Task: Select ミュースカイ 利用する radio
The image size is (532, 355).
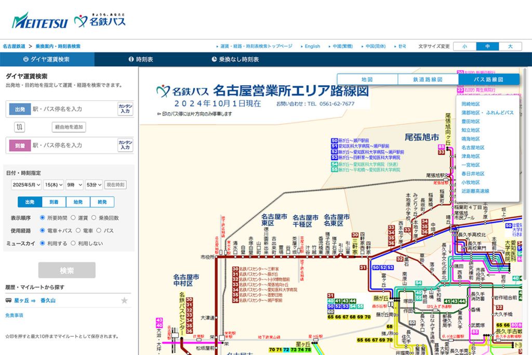Action: click(43, 243)
